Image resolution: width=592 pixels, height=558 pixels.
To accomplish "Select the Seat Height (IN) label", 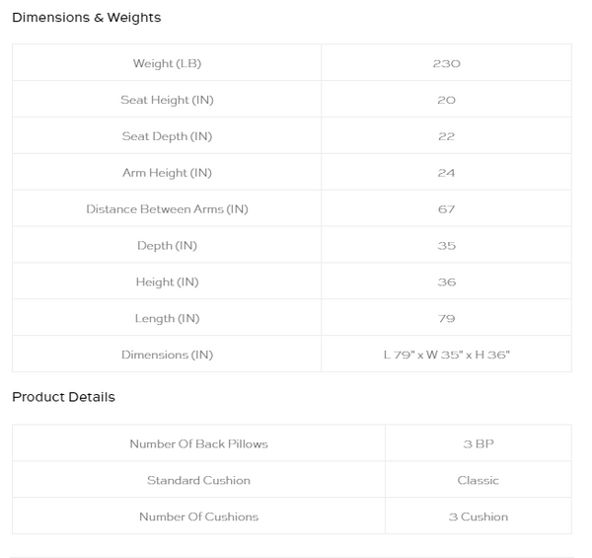I will pyautogui.click(x=167, y=100).
